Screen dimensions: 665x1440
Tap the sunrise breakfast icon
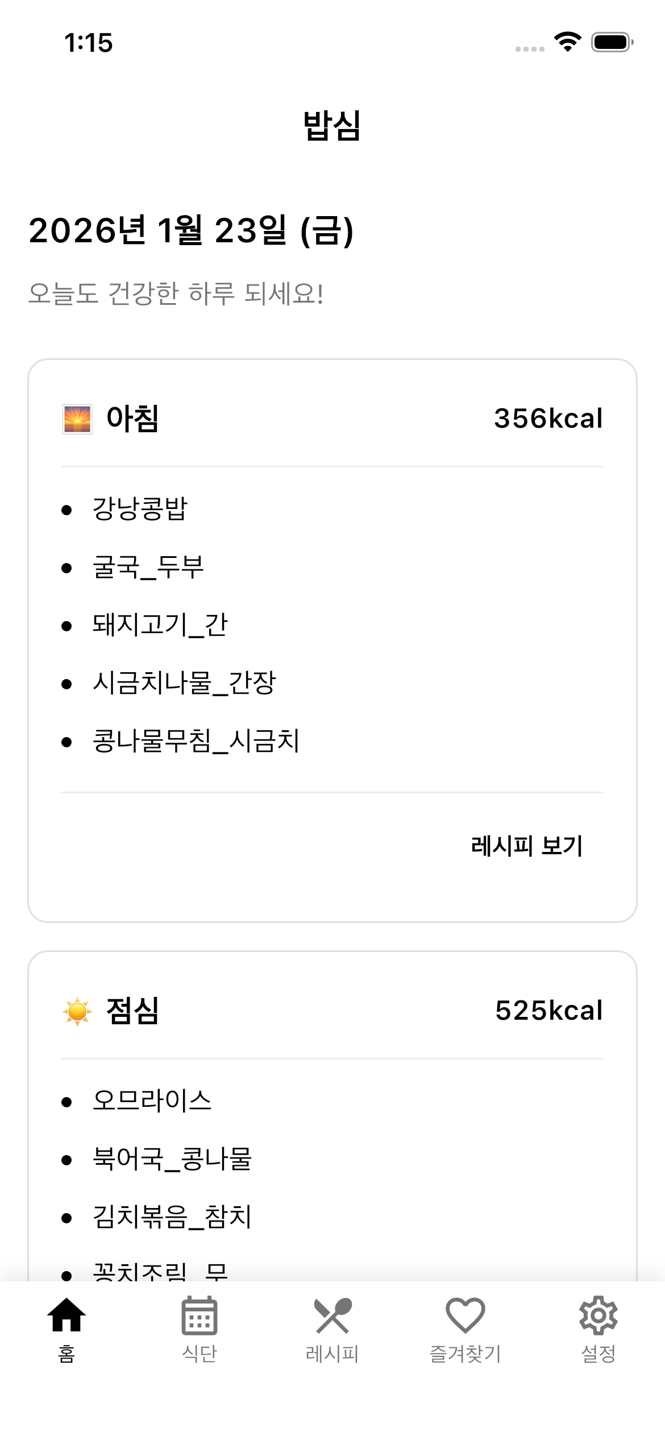tap(77, 419)
